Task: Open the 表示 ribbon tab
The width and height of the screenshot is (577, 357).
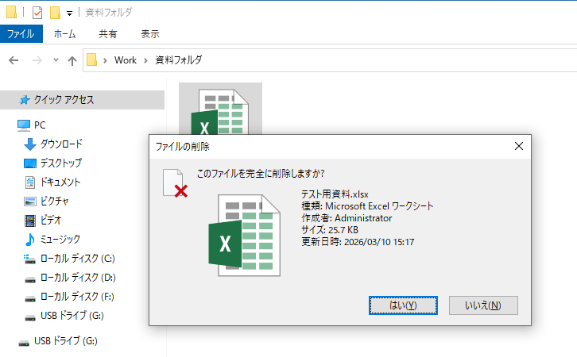Action: tap(150, 34)
